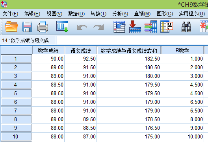Screen dimensions: 208x142
Task: Select row header 2
Action: pos(16,67)
